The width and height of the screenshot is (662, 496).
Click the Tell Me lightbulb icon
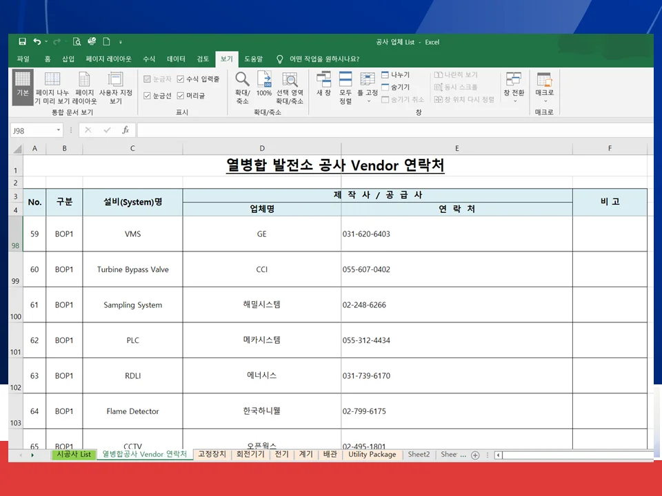pyautogui.click(x=279, y=59)
